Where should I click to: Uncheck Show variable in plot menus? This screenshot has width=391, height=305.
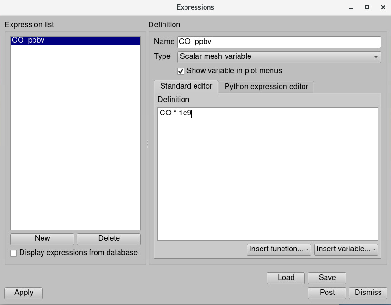point(181,71)
